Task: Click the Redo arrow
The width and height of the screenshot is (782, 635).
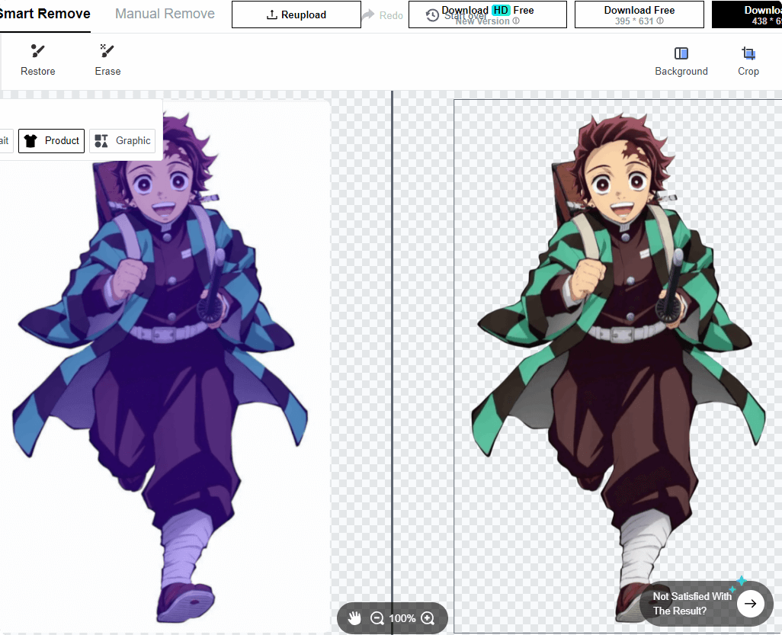Action: click(381, 15)
